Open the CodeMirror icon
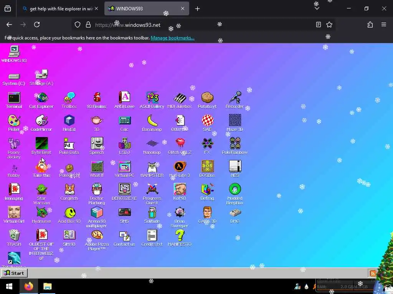The height and width of the screenshot is (294, 393). coord(41,123)
